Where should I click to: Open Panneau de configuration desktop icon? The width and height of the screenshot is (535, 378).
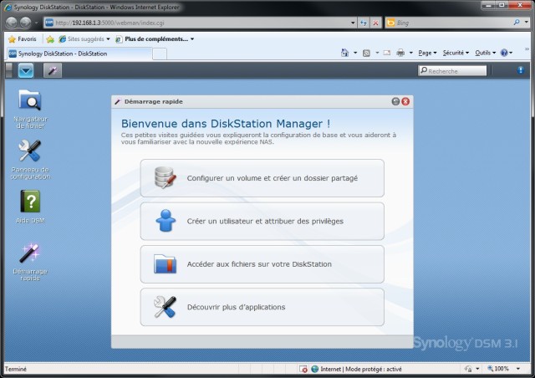pos(30,159)
